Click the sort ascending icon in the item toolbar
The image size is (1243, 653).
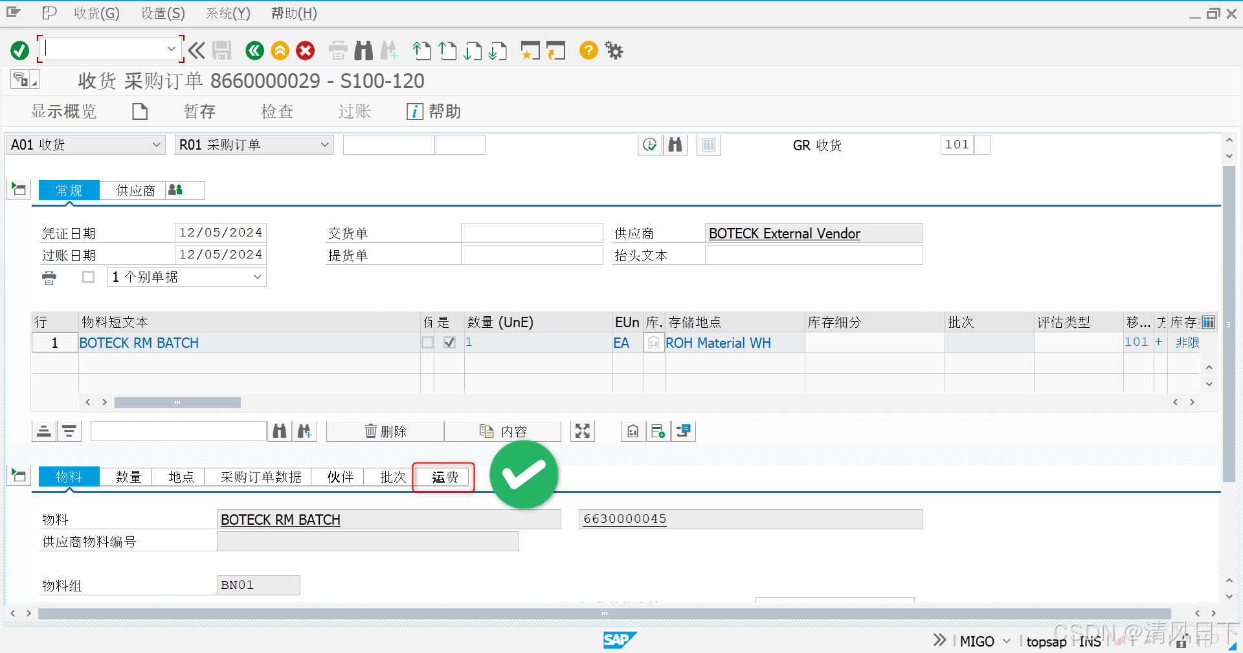(43, 431)
